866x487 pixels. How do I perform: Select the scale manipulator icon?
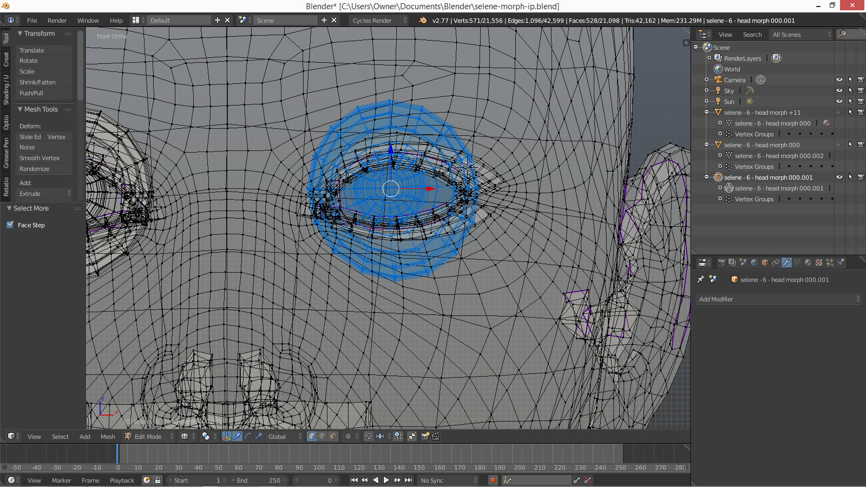coord(259,436)
